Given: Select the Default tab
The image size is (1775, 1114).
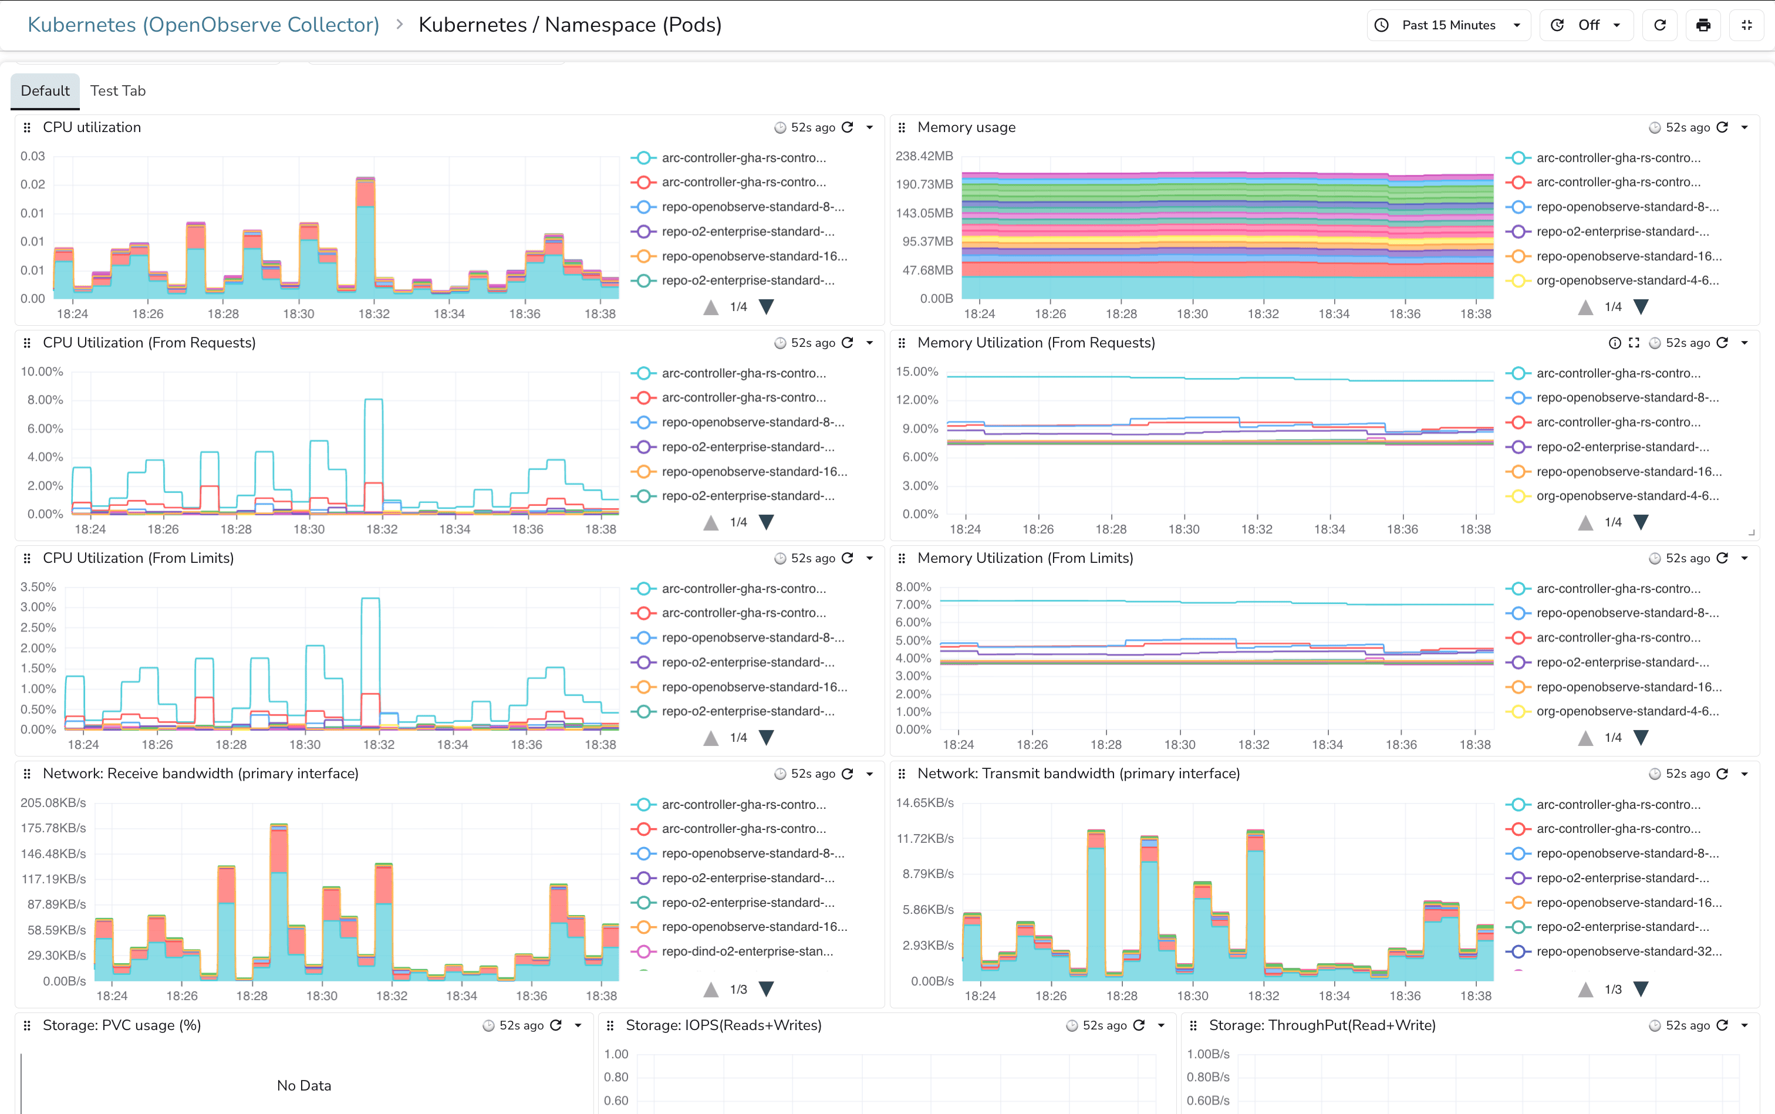Looking at the screenshot, I should pyautogui.click(x=45, y=90).
